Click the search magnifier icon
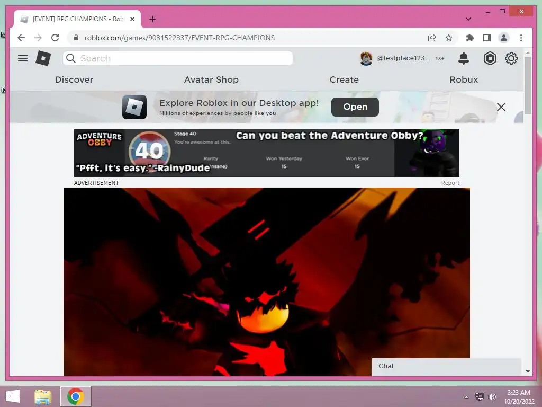Image resolution: width=542 pixels, height=407 pixels. point(70,58)
